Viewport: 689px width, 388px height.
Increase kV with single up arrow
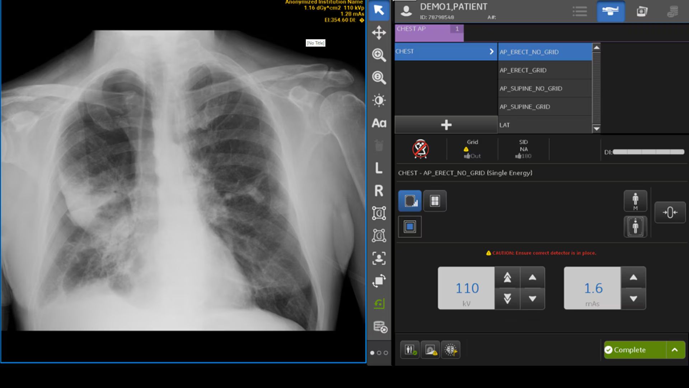point(533,277)
